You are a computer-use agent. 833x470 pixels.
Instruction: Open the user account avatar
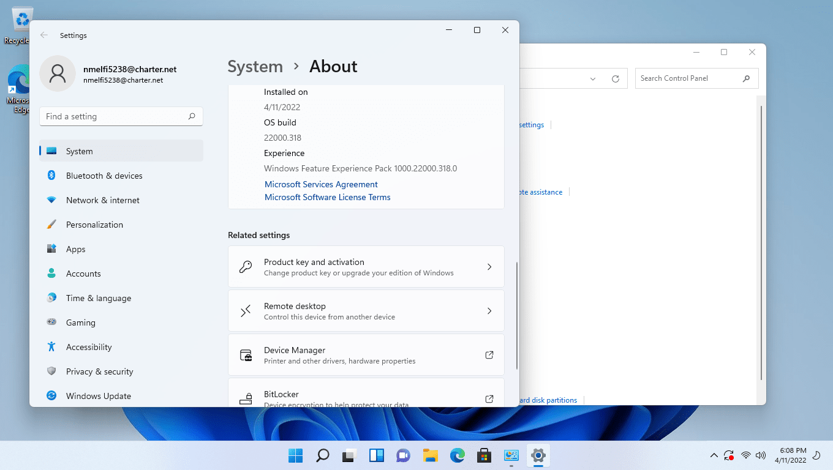(58, 73)
